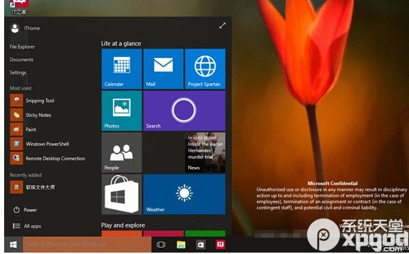Click the Search Cortana tile
409x254 pixels.
coord(185,111)
